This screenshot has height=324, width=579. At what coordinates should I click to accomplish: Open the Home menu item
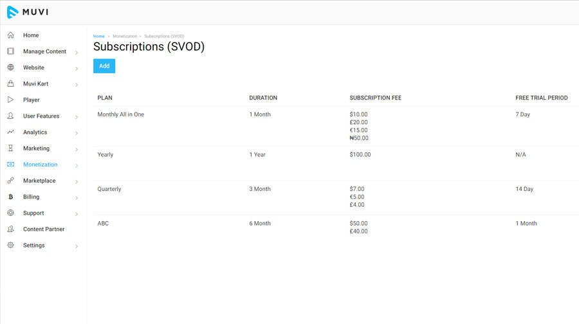[31, 35]
